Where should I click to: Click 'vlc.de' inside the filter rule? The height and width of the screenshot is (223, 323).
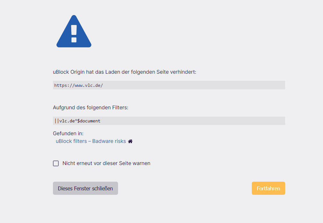(x=67, y=121)
